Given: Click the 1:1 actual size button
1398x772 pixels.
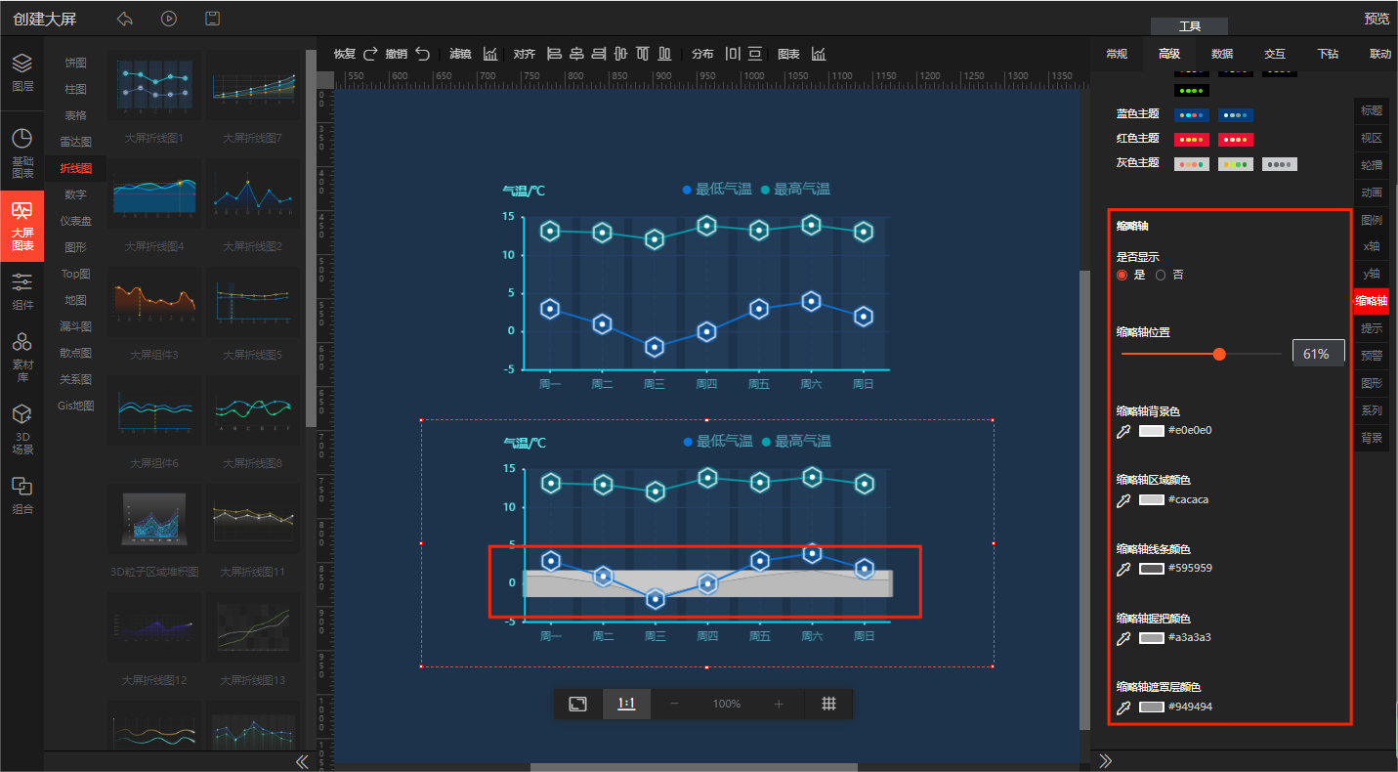Looking at the screenshot, I should (x=626, y=704).
